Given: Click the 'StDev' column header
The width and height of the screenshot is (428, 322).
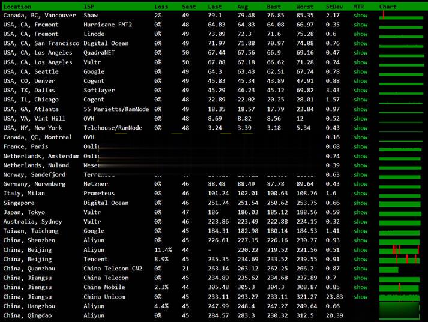Looking at the screenshot, I should [334, 7].
